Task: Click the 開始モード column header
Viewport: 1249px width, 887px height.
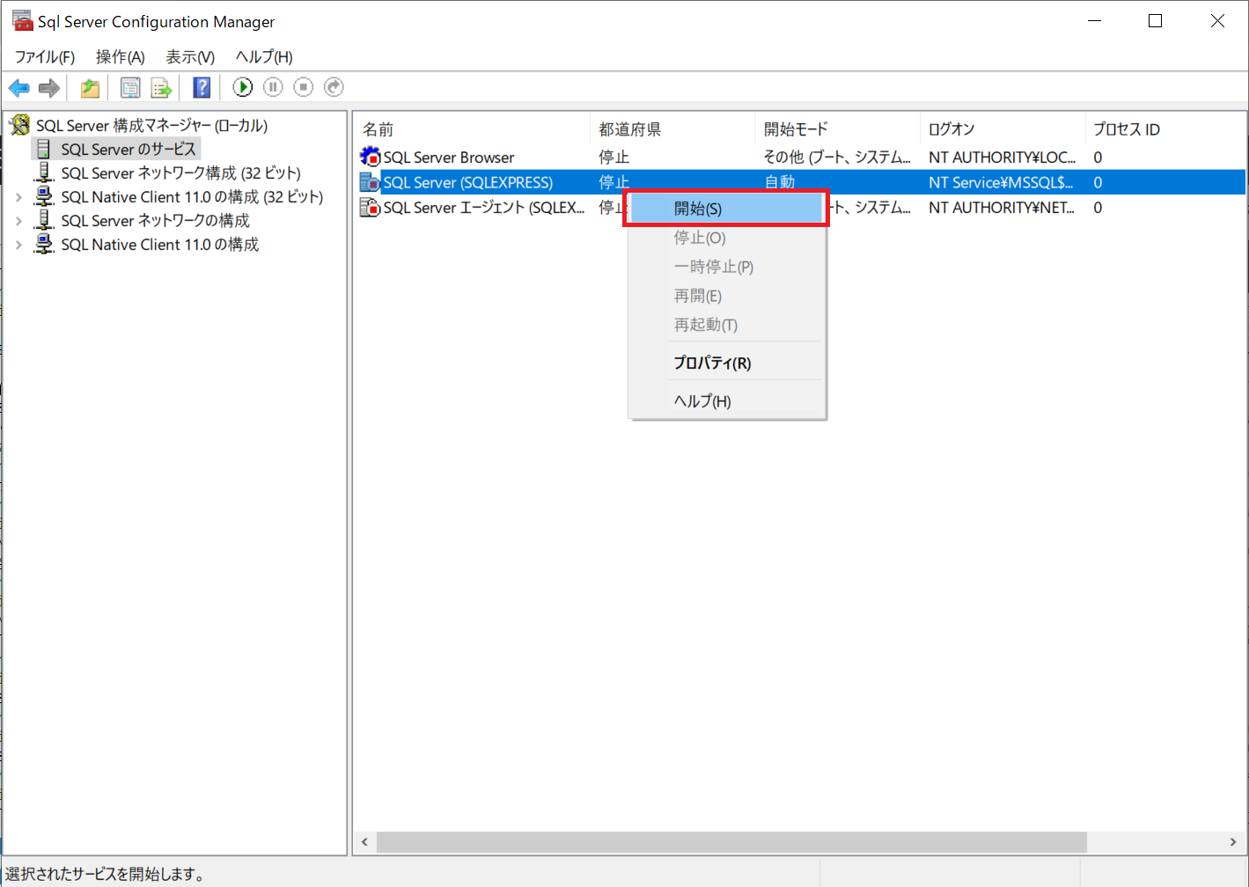Action: pyautogui.click(x=837, y=129)
